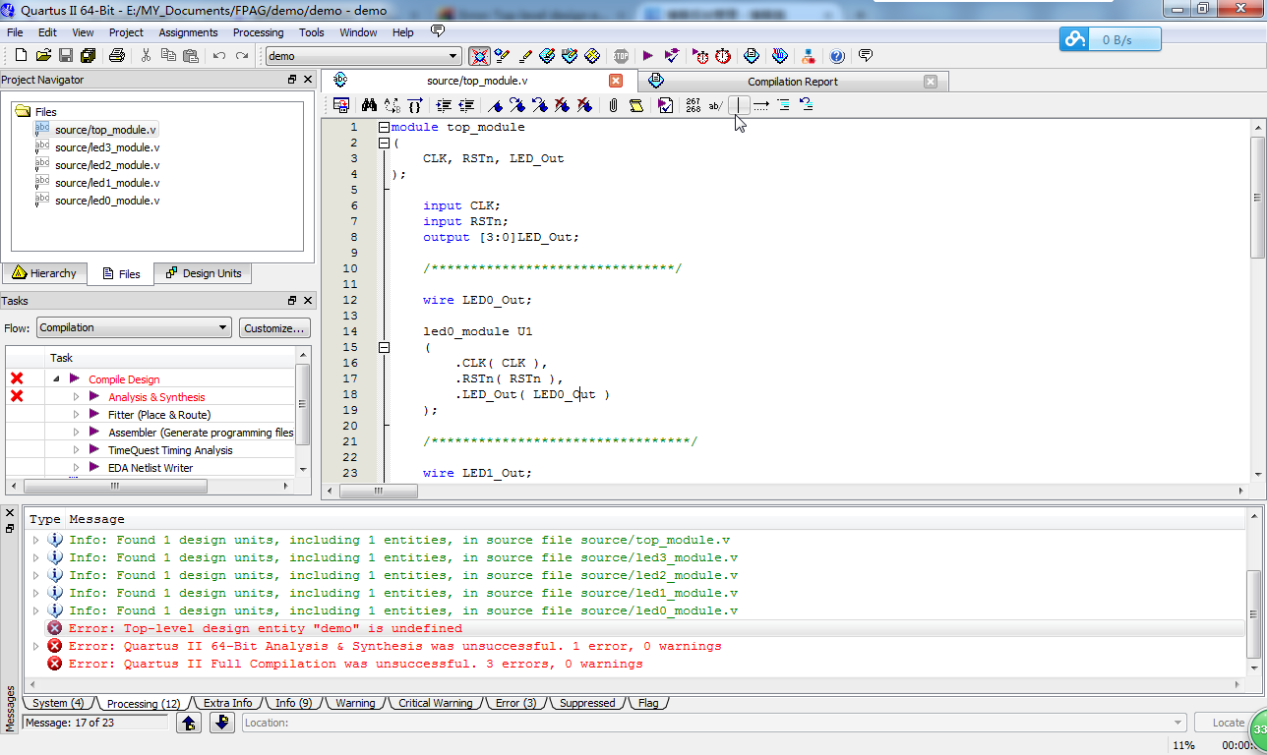Switch to the Hierarchy tab

pyautogui.click(x=45, y=273)
